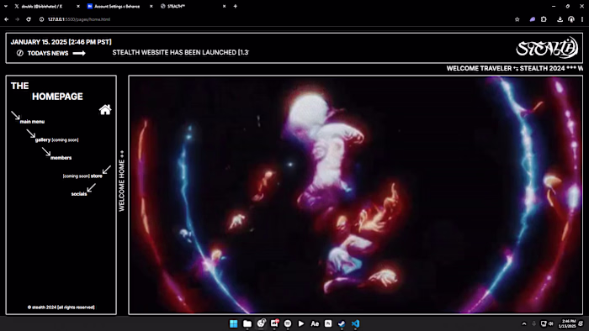The image size is (589, 331).
Task: Click the STEALTH logo in the header
Action: (547, 48)
